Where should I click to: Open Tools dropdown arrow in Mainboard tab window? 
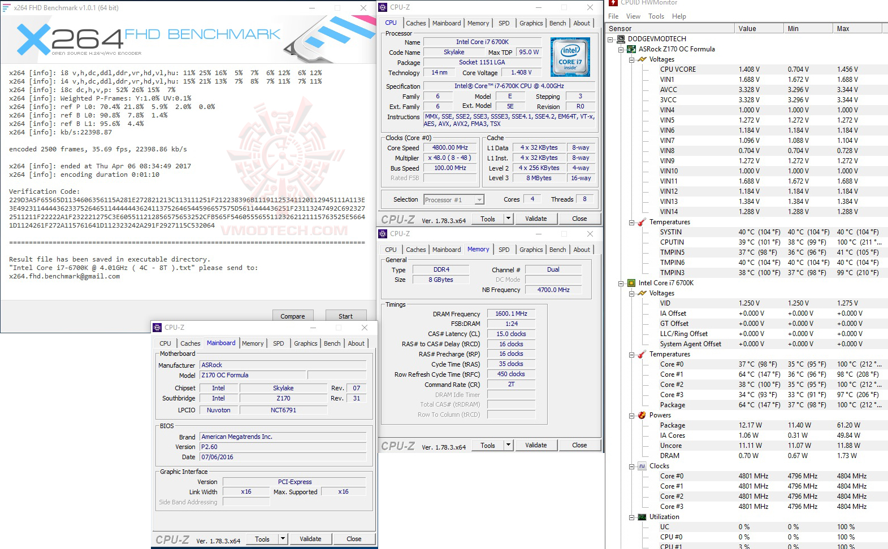pos(283,539)
